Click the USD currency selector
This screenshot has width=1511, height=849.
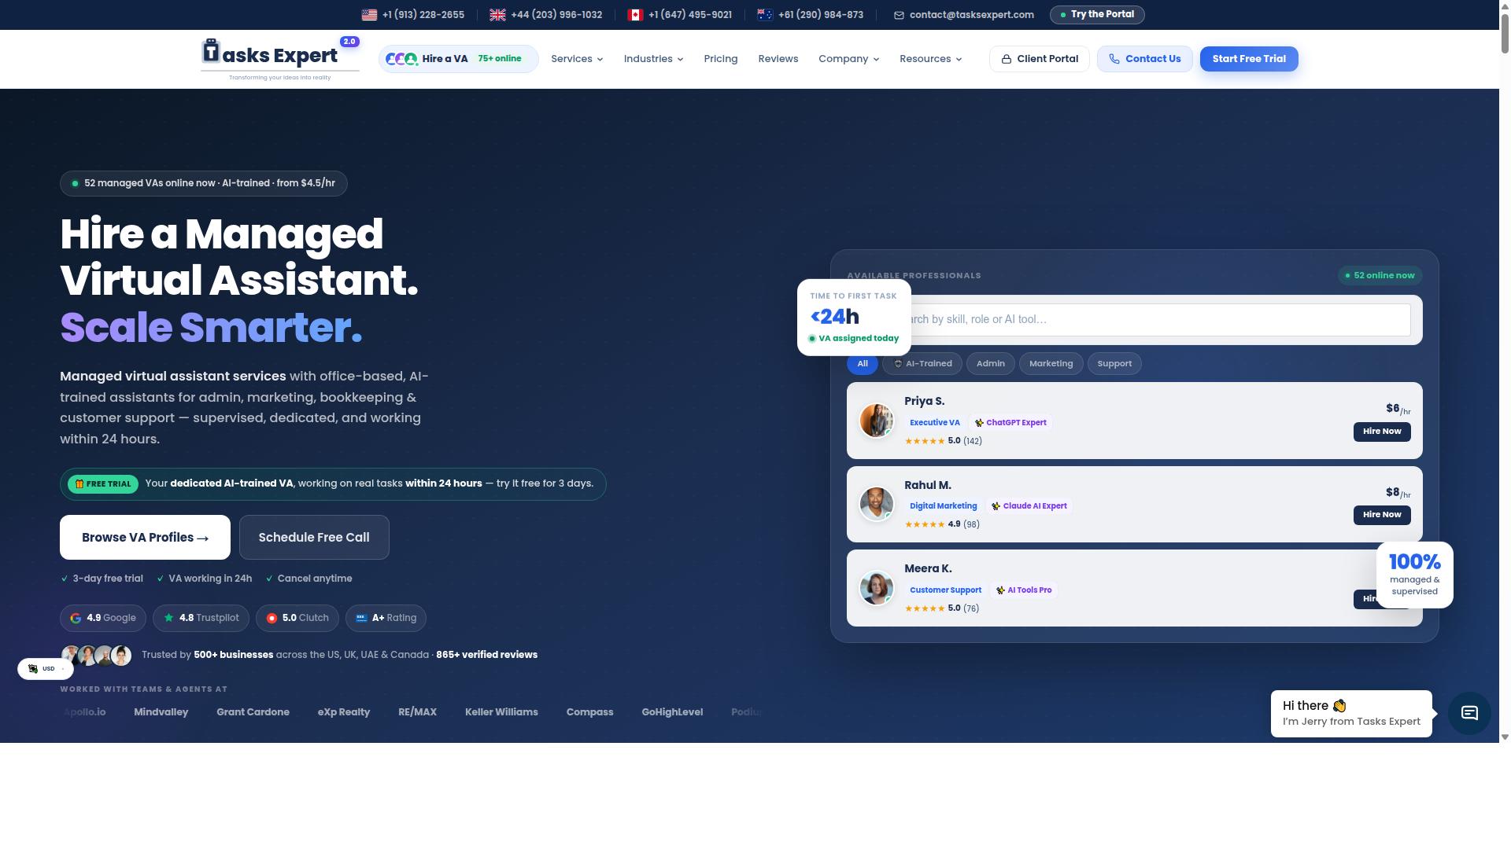(x=46, y=669)
